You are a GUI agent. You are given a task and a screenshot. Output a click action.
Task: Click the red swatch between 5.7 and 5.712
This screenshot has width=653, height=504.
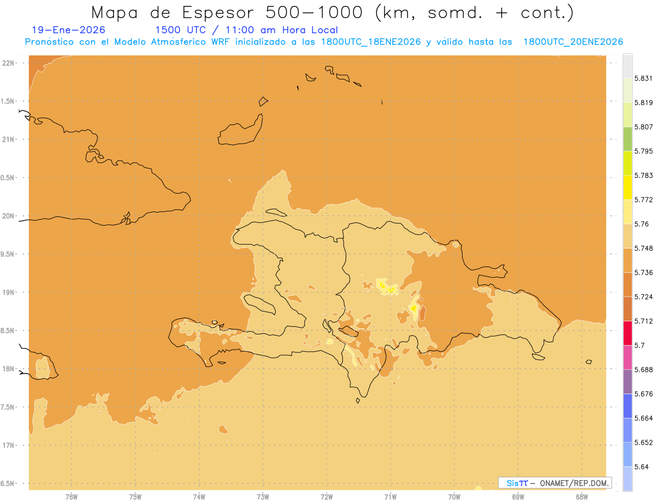click(627, 333)
